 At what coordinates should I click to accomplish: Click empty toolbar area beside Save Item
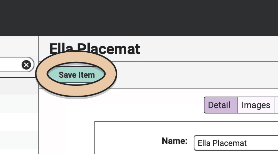click(195, 75)
